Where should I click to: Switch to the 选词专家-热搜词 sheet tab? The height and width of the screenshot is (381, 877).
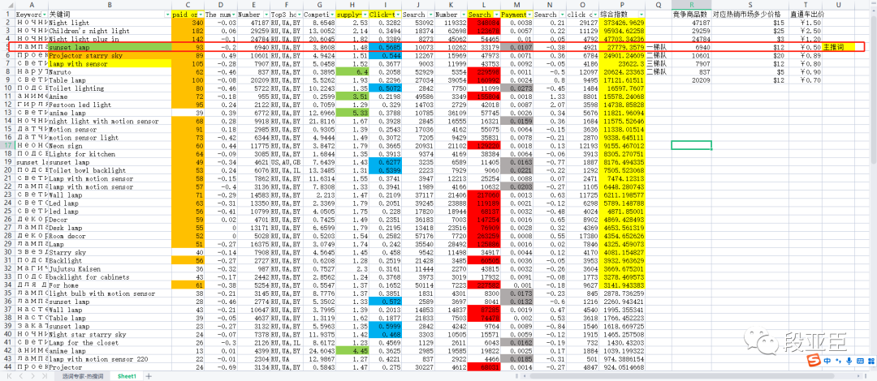(82, 376)
